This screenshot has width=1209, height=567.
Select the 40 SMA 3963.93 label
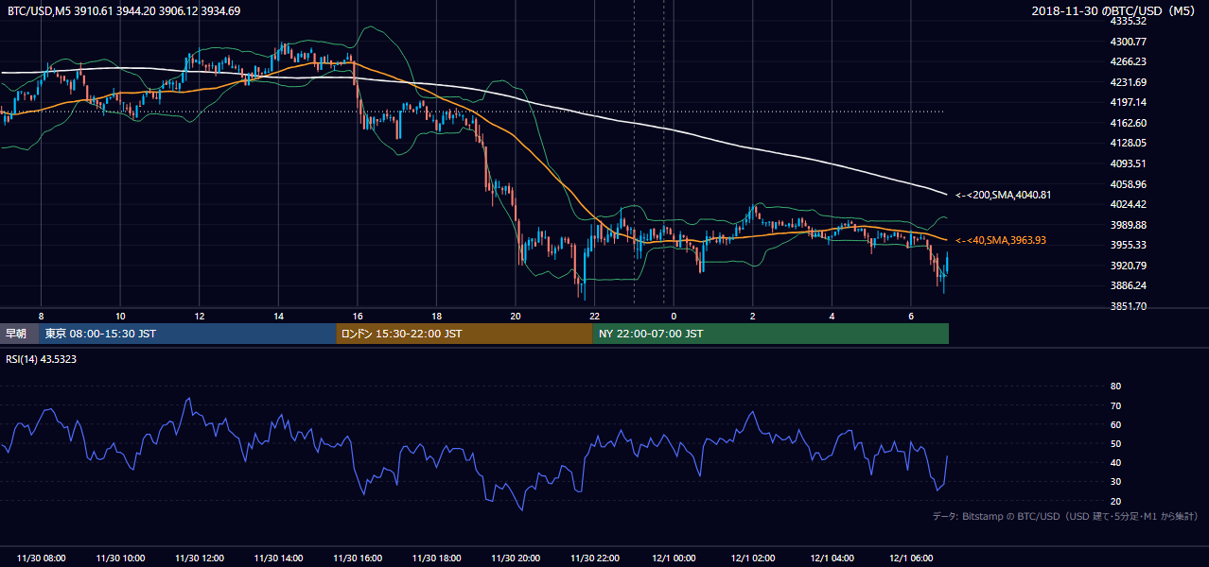[x=1001, y=240]
